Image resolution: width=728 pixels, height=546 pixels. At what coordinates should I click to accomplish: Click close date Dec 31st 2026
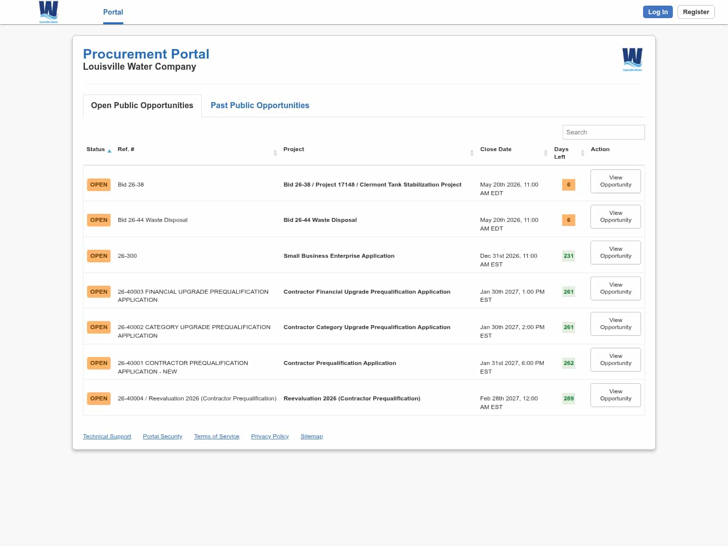(x=509, y=260)
